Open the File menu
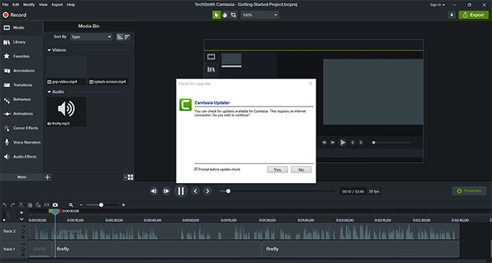The width and height of the screenshot is (492, 263). point(6,5)
